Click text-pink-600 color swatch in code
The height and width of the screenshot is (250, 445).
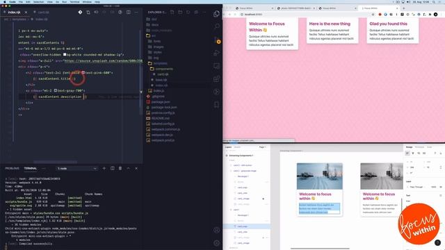point(83,72)
